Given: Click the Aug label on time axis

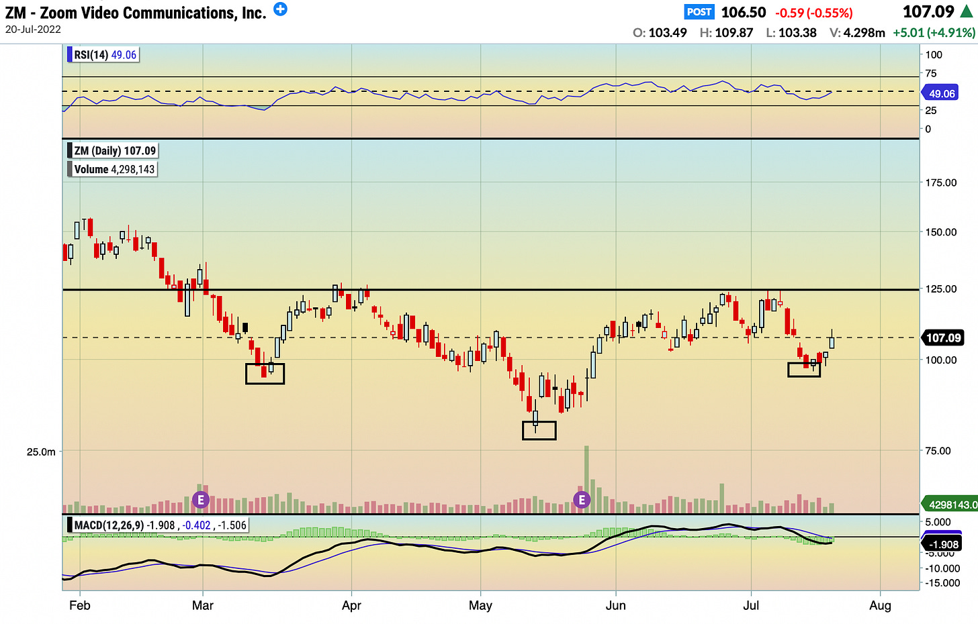Looking at the screenshot, I should tap(880, 605).
